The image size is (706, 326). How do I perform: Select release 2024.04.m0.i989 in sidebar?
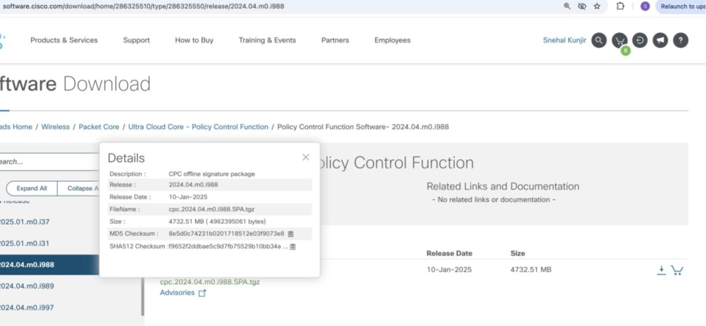point(27,286)
